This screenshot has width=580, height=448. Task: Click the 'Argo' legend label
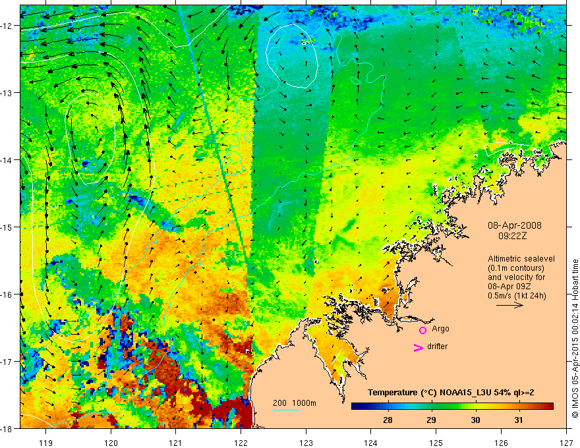click(440, 329)
